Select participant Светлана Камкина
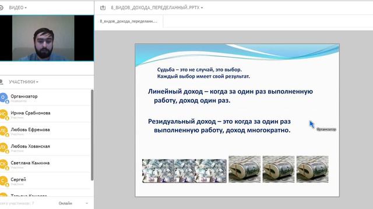 point(45,164)
